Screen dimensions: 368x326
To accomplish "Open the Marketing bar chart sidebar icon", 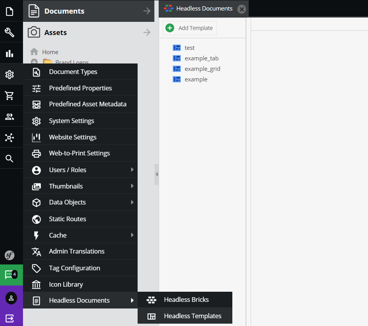I will click(9, 53).
